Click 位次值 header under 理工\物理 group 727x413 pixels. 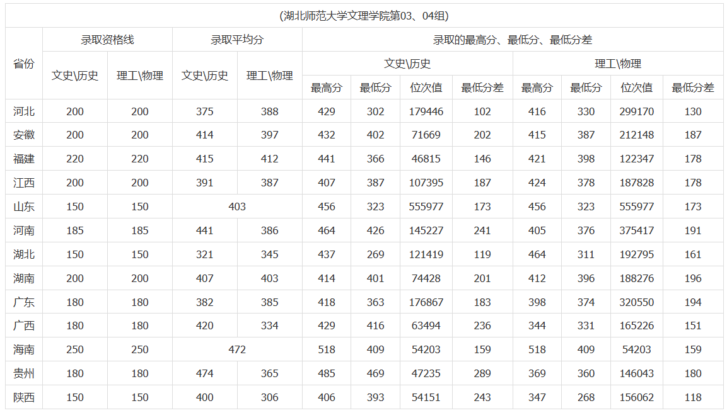coord(637,88)
